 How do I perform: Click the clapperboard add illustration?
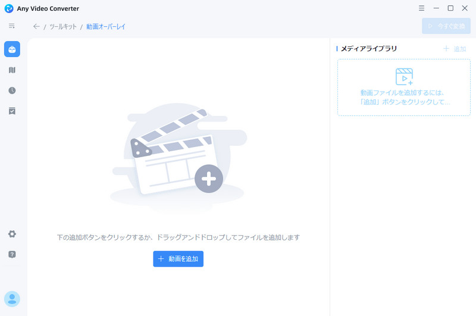pyautogui.click(x=178, y=158)
